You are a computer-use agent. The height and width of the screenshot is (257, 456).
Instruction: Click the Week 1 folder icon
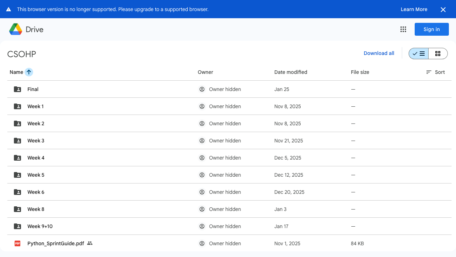[x=17, y=106]
